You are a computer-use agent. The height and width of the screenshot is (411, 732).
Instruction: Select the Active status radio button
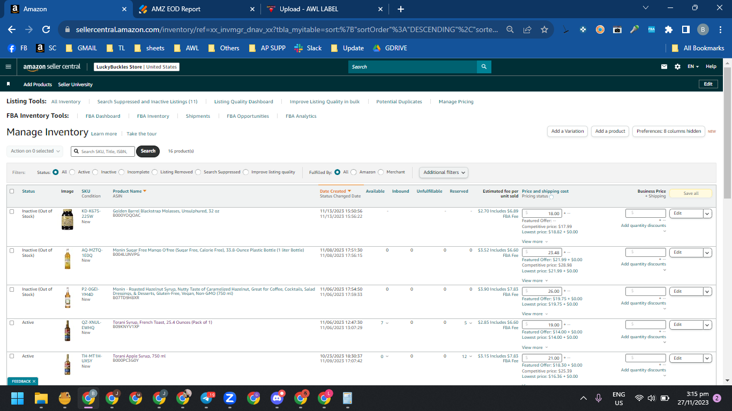tap(72, 172)
